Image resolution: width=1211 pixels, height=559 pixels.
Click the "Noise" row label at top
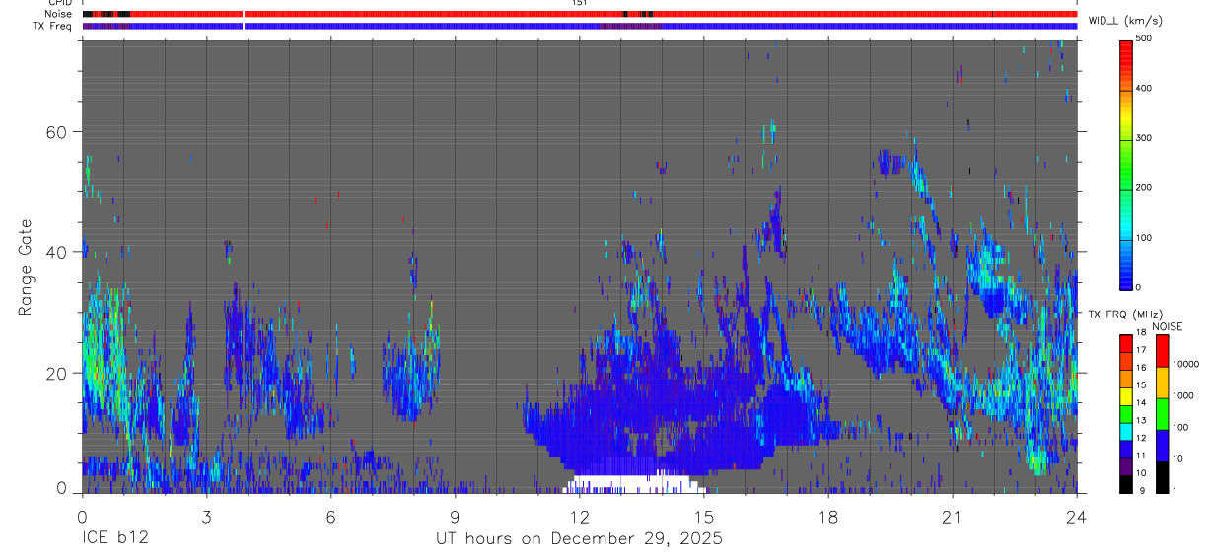click(59, 14)
